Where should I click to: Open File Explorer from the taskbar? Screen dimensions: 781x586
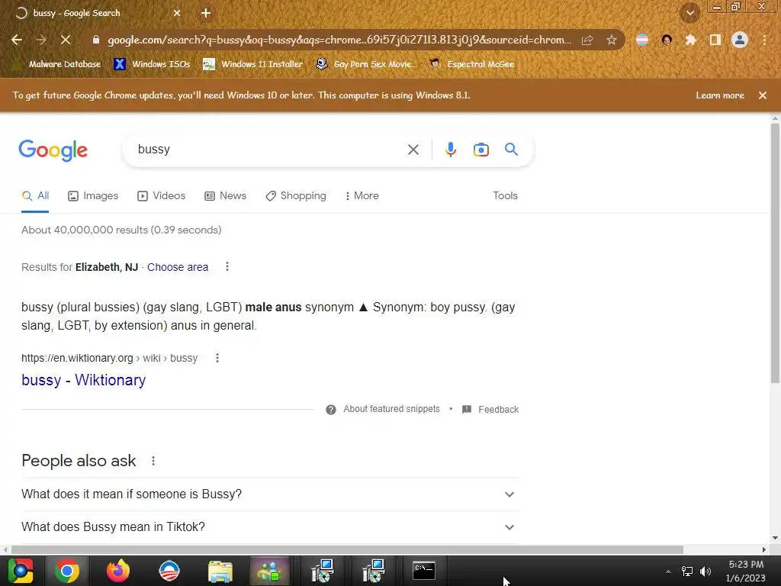point(220,571)
